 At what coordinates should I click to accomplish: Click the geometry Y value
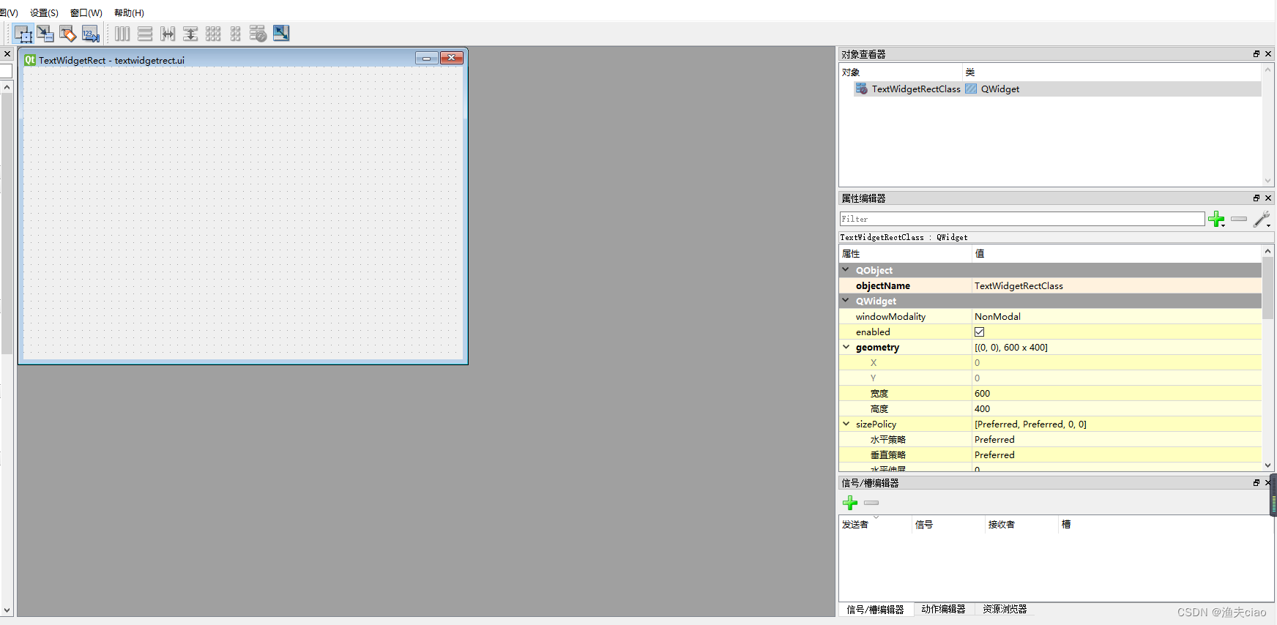tap(1117, 378)
